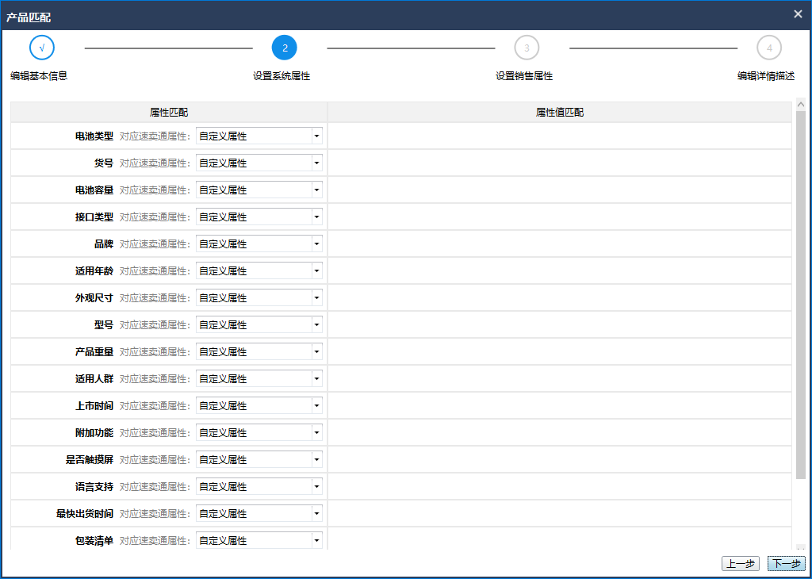Viewport: 812px width, 579px height.
Task: Expand the 品牌 attribute dropdown
Action: click(x=259, y=243)
